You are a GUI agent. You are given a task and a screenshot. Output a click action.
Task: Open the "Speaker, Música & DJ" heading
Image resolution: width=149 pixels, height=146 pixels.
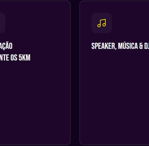click(x=120, y=46)
